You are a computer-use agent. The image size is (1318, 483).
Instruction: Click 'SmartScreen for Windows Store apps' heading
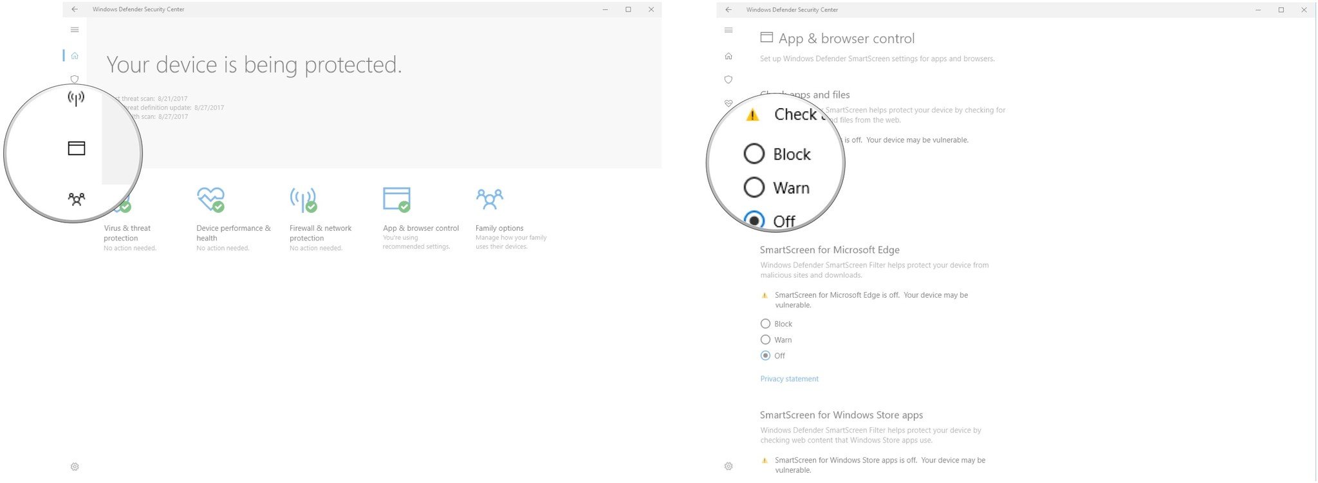(x=841, y=415)
